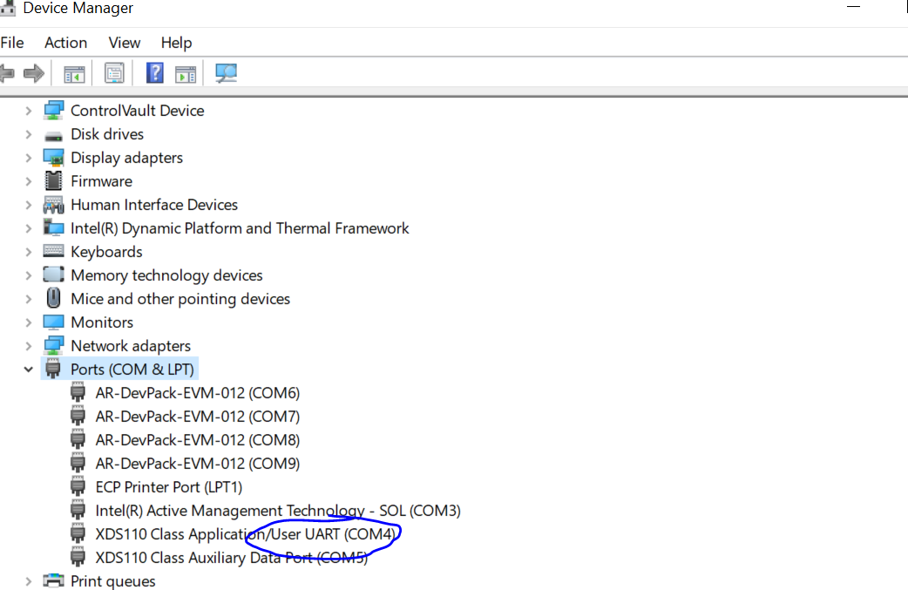Expand the Print queues node

(29, 580)
